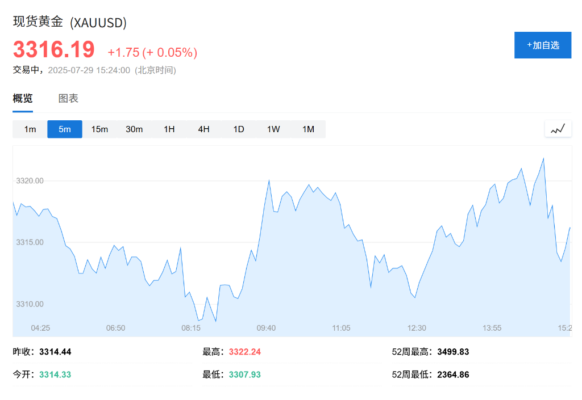This screenshot has height=400, width=582.
Task: Switch to daily 1D interval
Action: 239,129
